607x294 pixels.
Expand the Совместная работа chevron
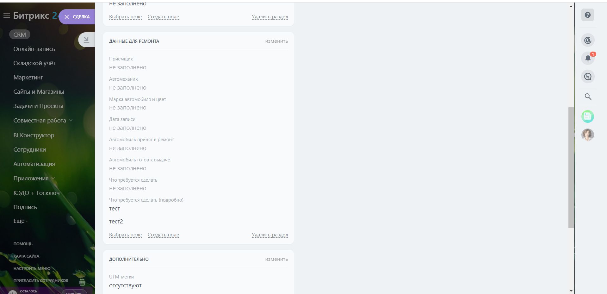(71, 121)
